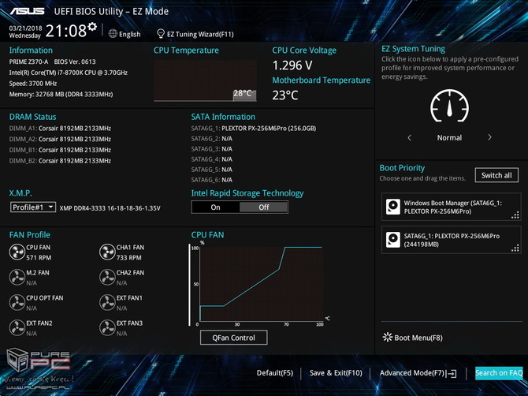This screenshot has width=528, height=396.
Task: Click the Memory: 32768 MB line
Action: click(61, 95)
